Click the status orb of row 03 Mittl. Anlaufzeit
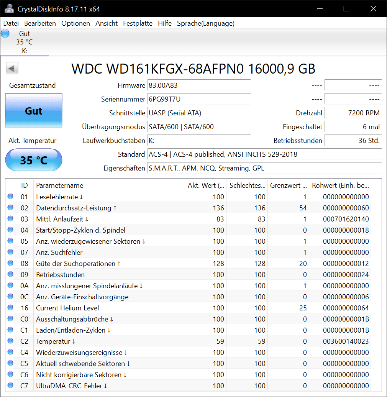This screenshot has height=397, width=387. click(10, 218)
